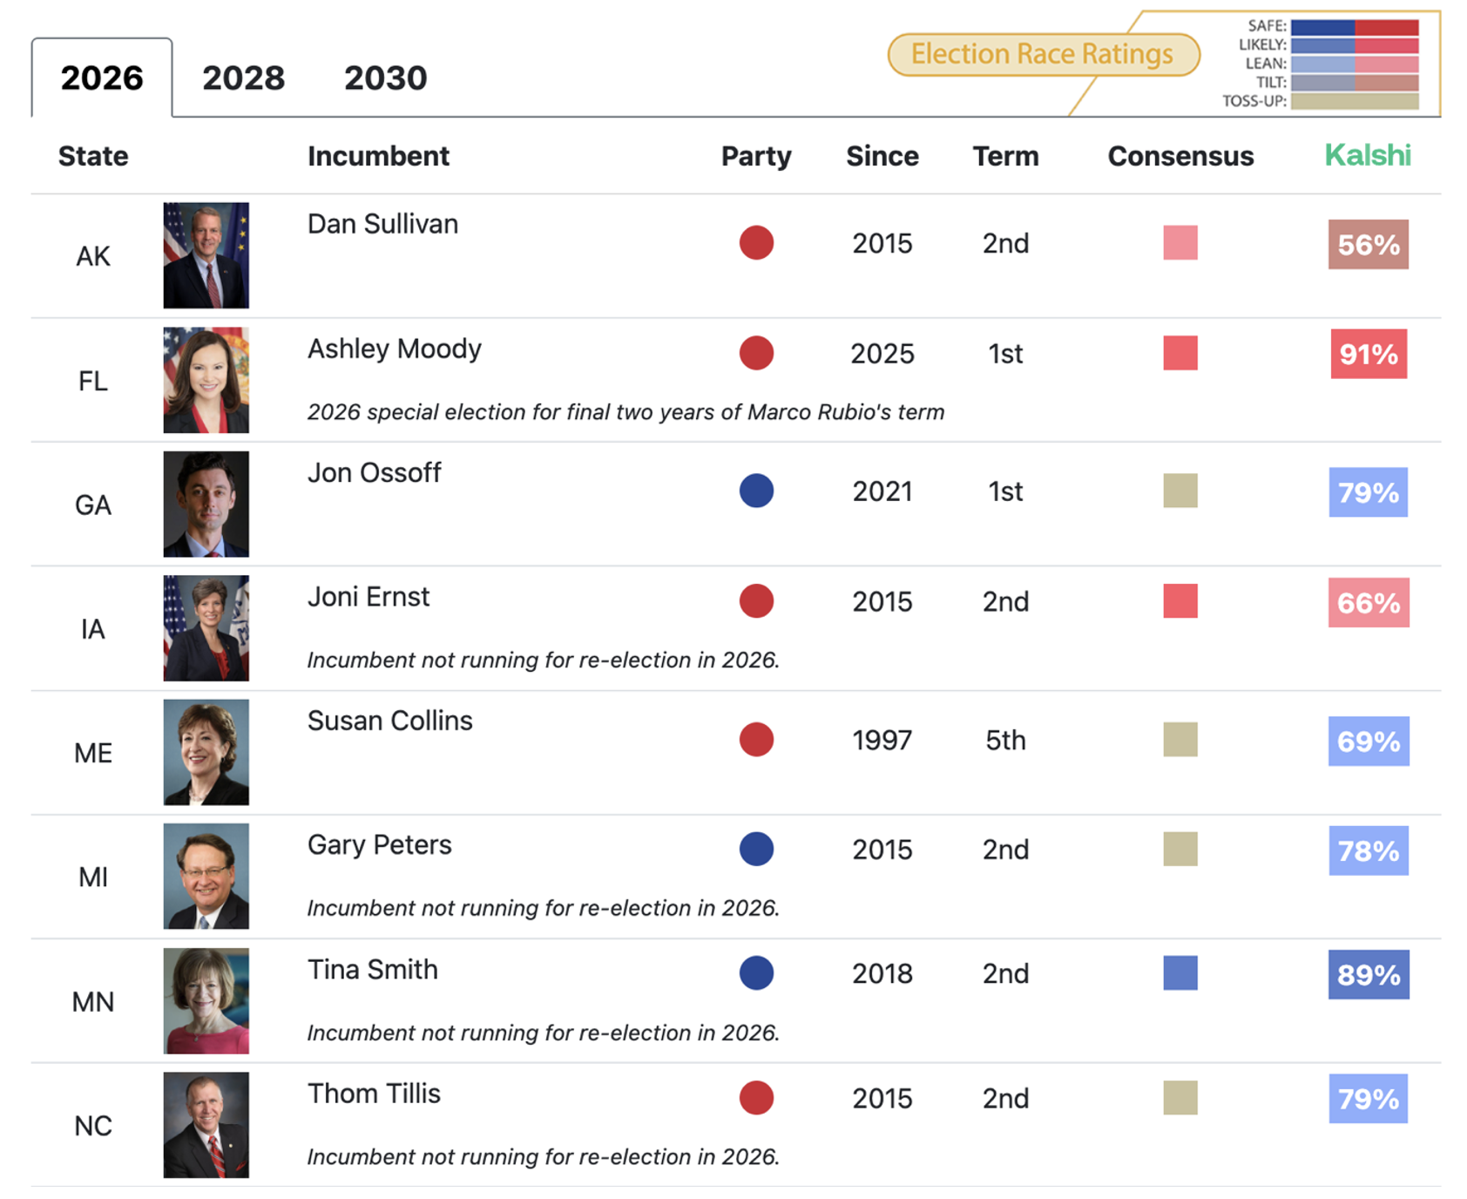Click Iowa's 66% Kalshi odds badge
Viewport: 1467px width, 1199px height.
click(1368, 602)
